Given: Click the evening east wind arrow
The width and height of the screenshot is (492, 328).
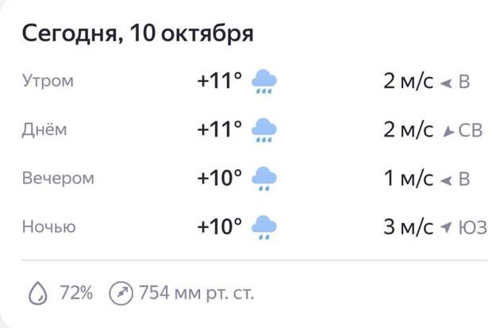Looking at the screenshot, I should pos(446,179).
